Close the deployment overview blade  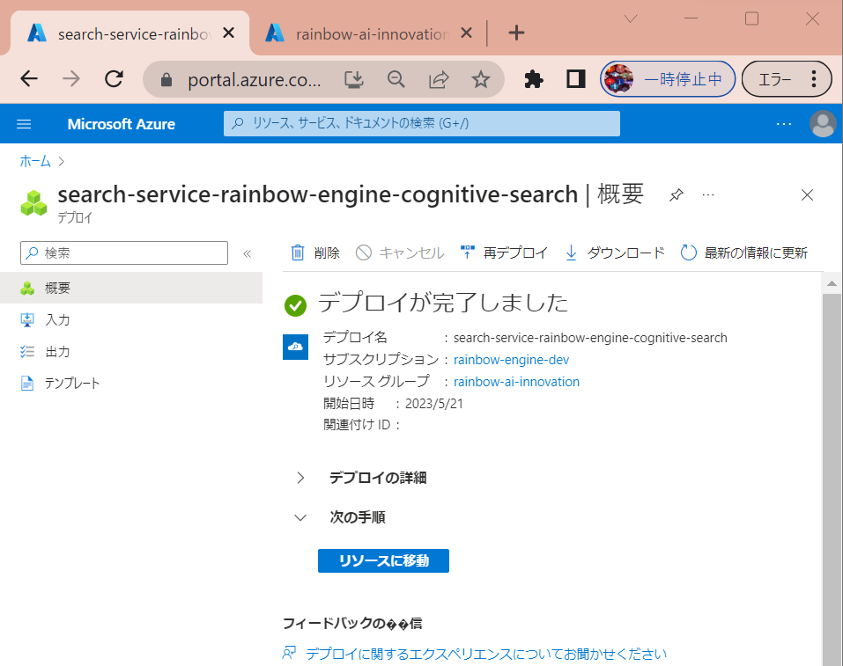point(807,194)
